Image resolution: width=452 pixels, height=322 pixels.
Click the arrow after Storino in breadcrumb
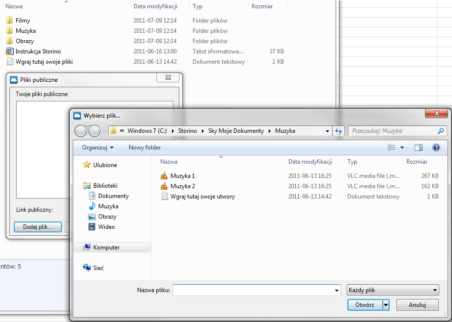202,131
